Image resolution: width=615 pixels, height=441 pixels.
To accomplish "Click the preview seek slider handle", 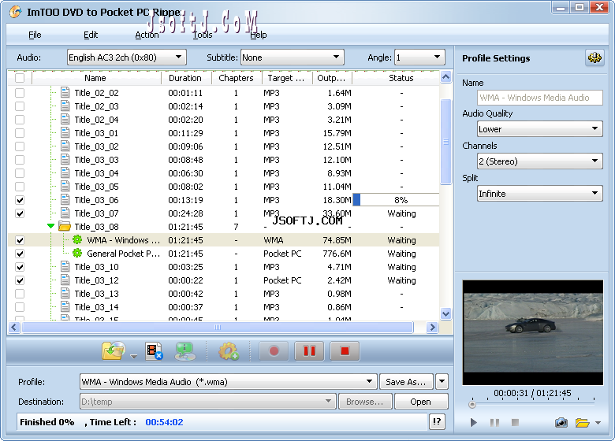I will click(472, 404).
